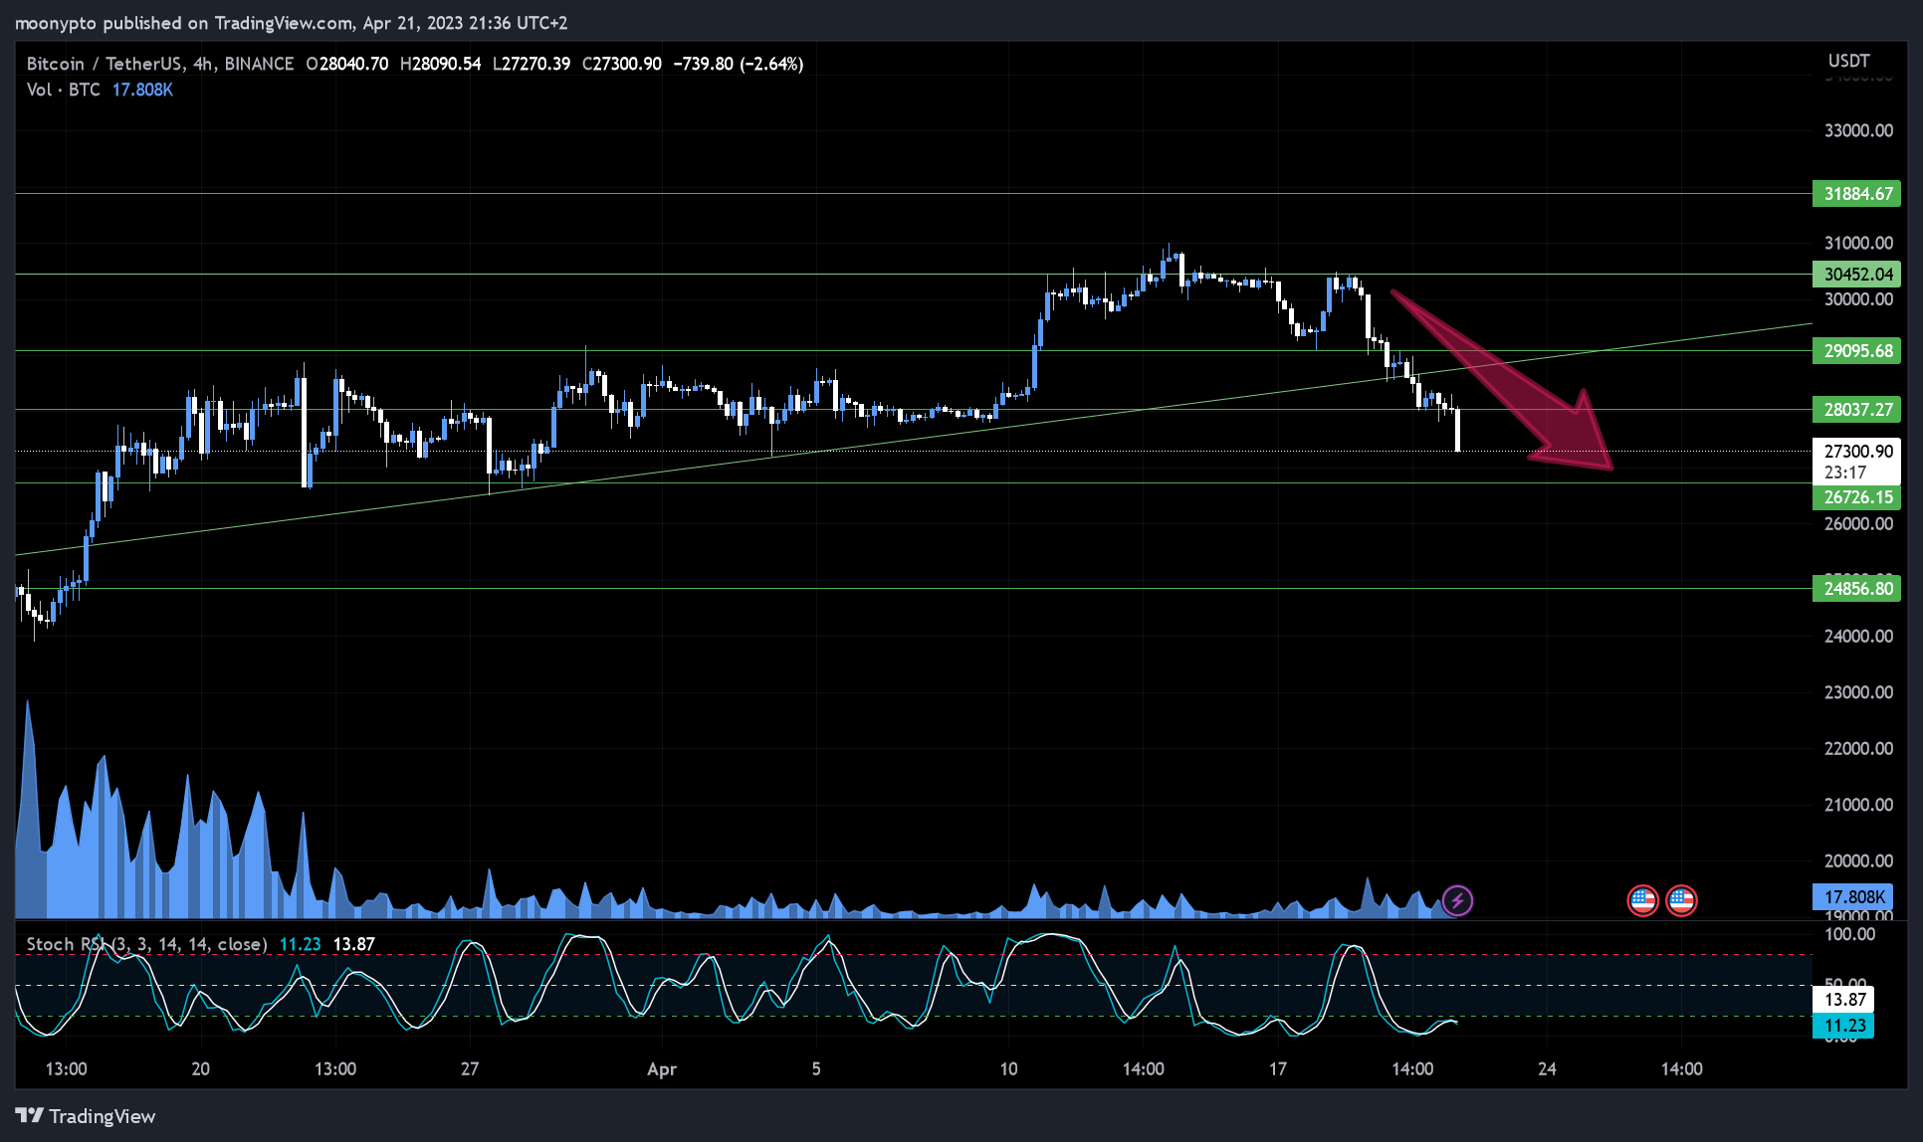This screenshot has height=1142, width=1923.
Task: Click the Stoch RSI indicator legend title
Action: (146, 944)
